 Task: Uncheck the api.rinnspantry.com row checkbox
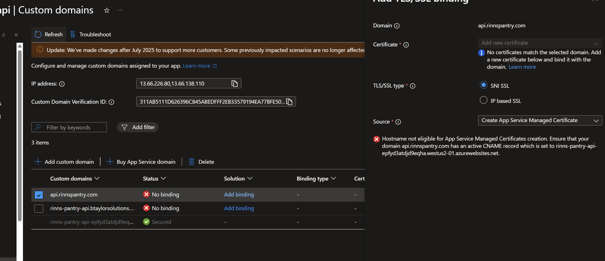click(39, 195)
